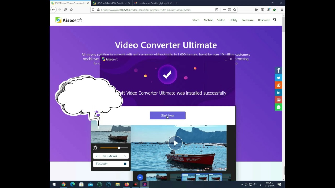Open File Explorer from the taskbar

[118, 184]
